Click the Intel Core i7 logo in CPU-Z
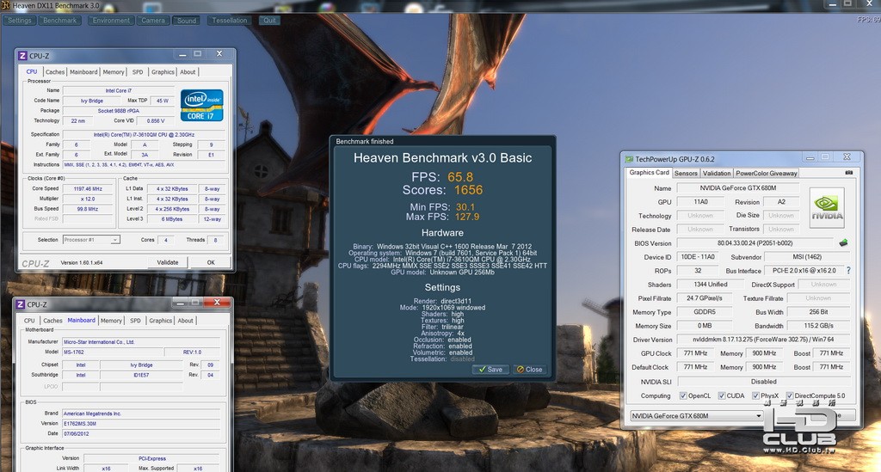 [x=201, y=105]
